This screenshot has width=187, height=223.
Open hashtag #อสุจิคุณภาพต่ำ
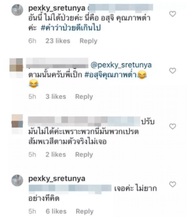click(x=110, y=75)
